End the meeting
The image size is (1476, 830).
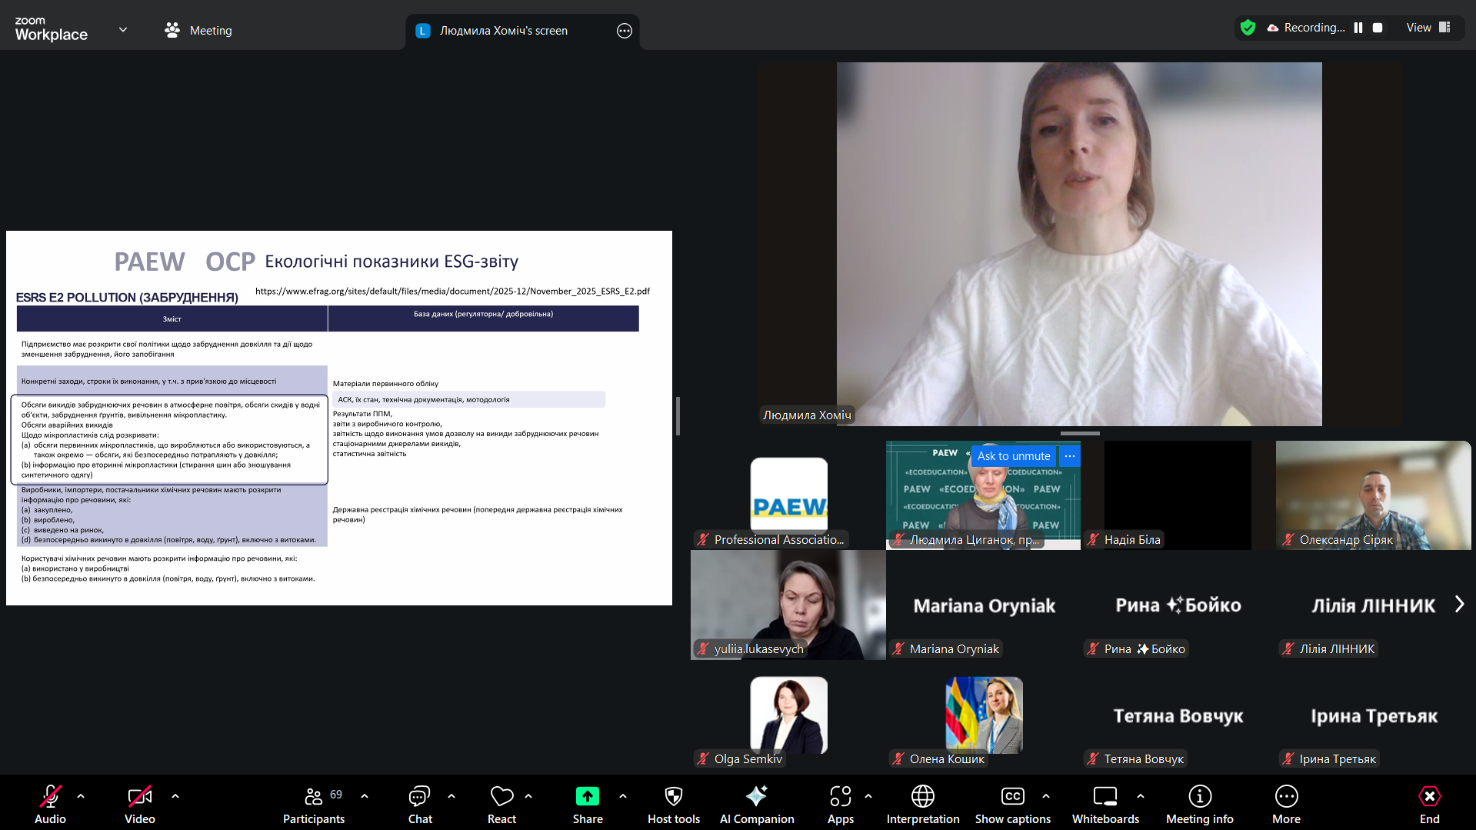coord(1429,804)
